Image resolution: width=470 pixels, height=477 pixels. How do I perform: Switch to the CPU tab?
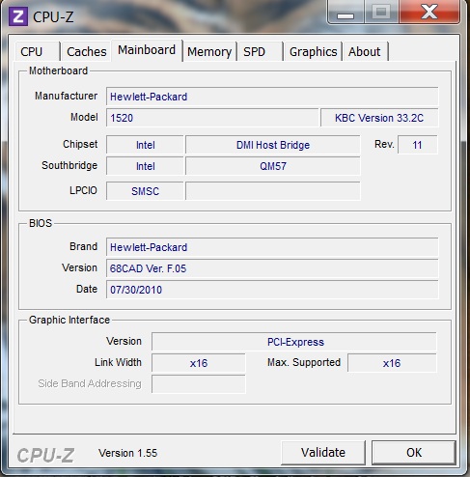(37, 51)
